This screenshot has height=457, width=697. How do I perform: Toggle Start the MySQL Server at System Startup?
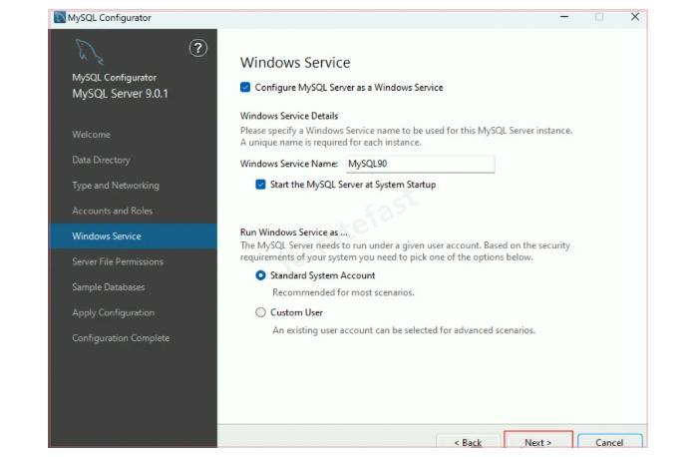click(x=260, y=185)
